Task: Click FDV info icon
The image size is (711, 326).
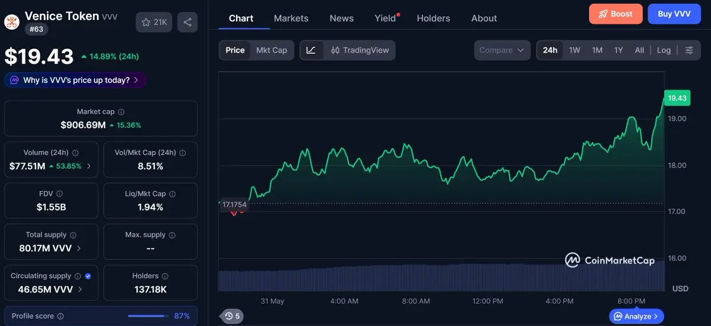Action: [59, 194]
